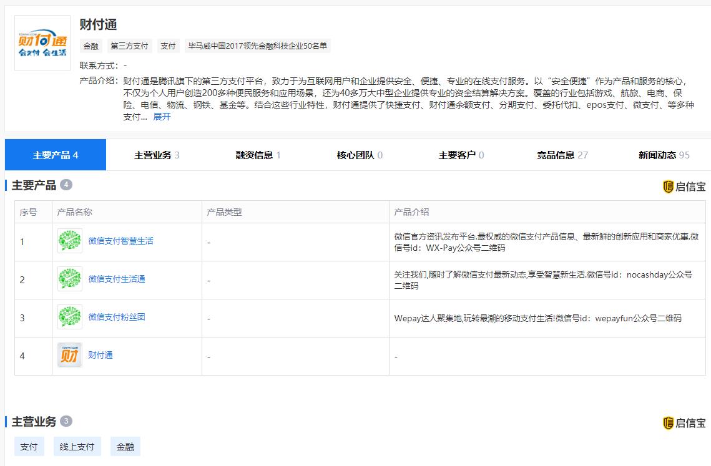Click the 毕马威中国2017 award tag
The image size is (711, 466).
(x=258, y=46)
